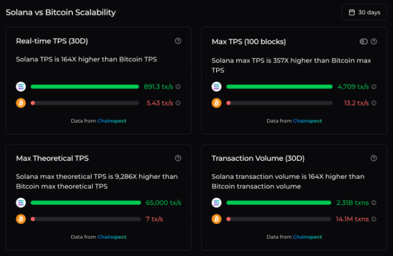Image resolution: width=393 pixels, height=256 pixels.
Task: Click help icon on Max TPS card
Action: [374, 41]
